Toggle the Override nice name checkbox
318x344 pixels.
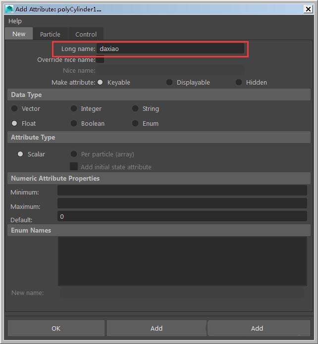point(100,59)
